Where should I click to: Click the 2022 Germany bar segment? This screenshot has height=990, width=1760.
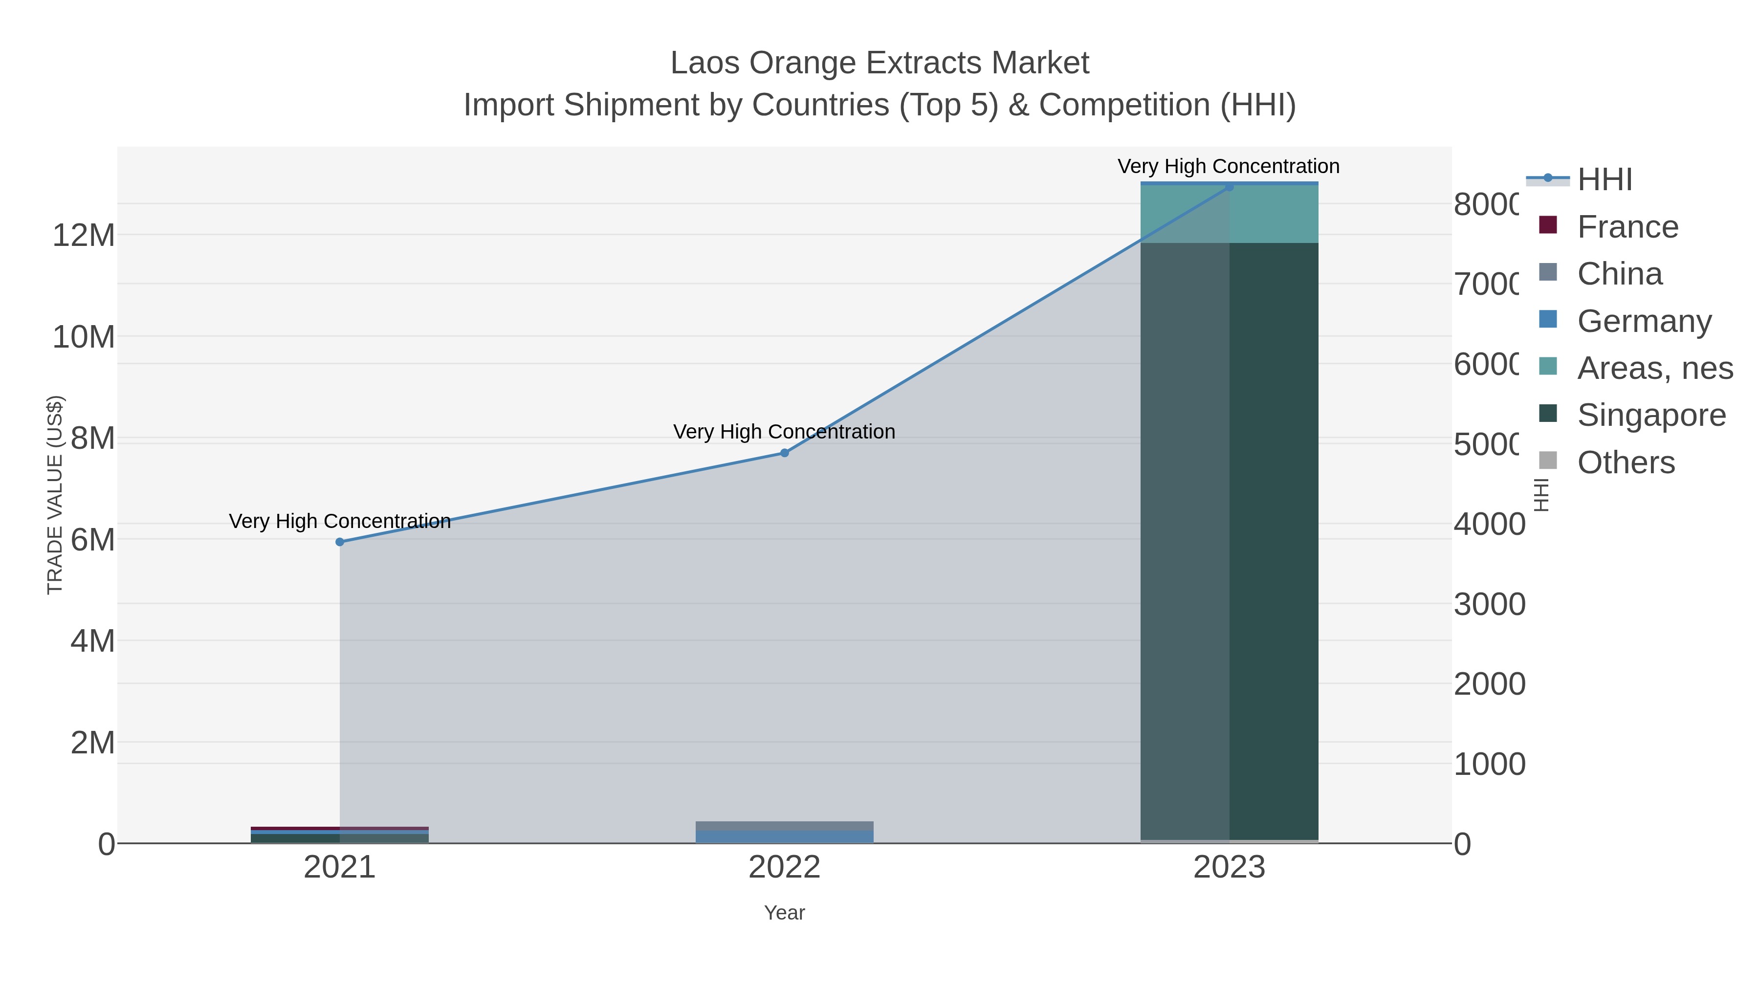(x=784, y=837)
